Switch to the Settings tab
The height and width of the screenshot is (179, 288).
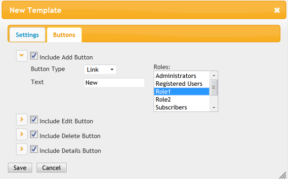point(27,35)
